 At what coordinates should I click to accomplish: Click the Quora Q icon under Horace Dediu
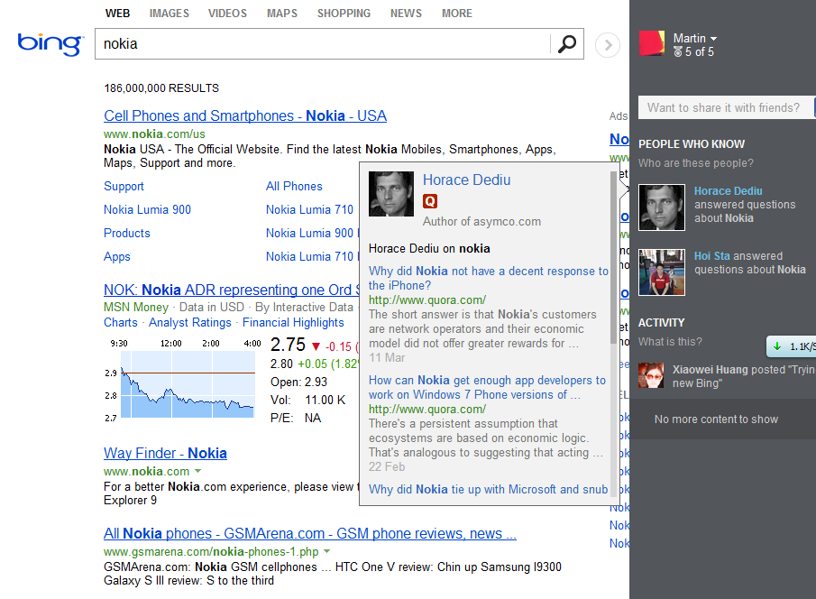(430, 201)
